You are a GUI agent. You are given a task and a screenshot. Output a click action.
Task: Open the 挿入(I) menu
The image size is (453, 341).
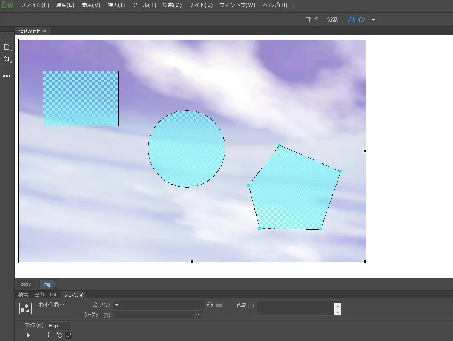[x=116, y=5]
